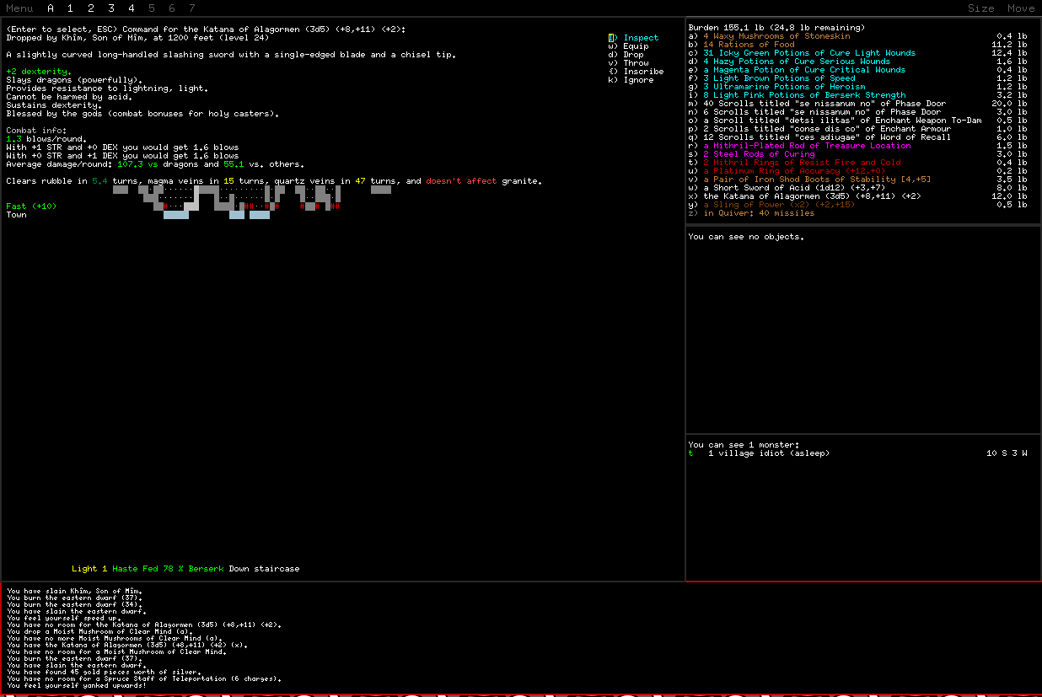Click the Berserk status indicator
1042x697 pixels.
pyautogui.click(x=206, y=569)
